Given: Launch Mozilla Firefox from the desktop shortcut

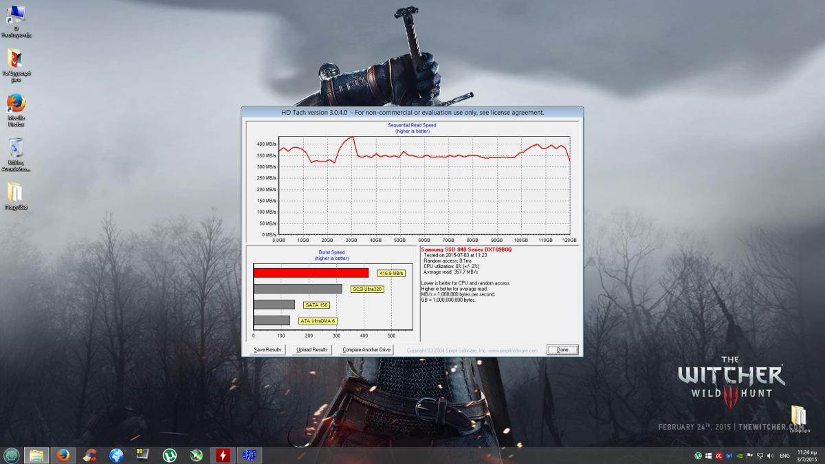Looking at the screenshot, I should pyautogui.click(x=16, y=110).
